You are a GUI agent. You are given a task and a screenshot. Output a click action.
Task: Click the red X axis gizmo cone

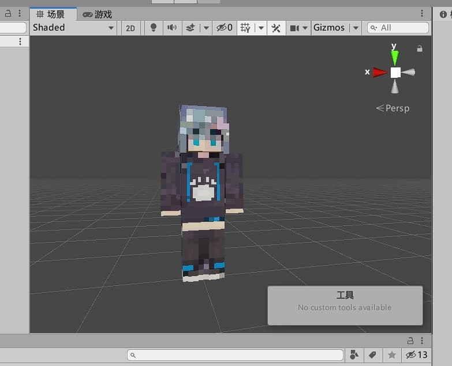pyautogui.click(x=380, y=72)
